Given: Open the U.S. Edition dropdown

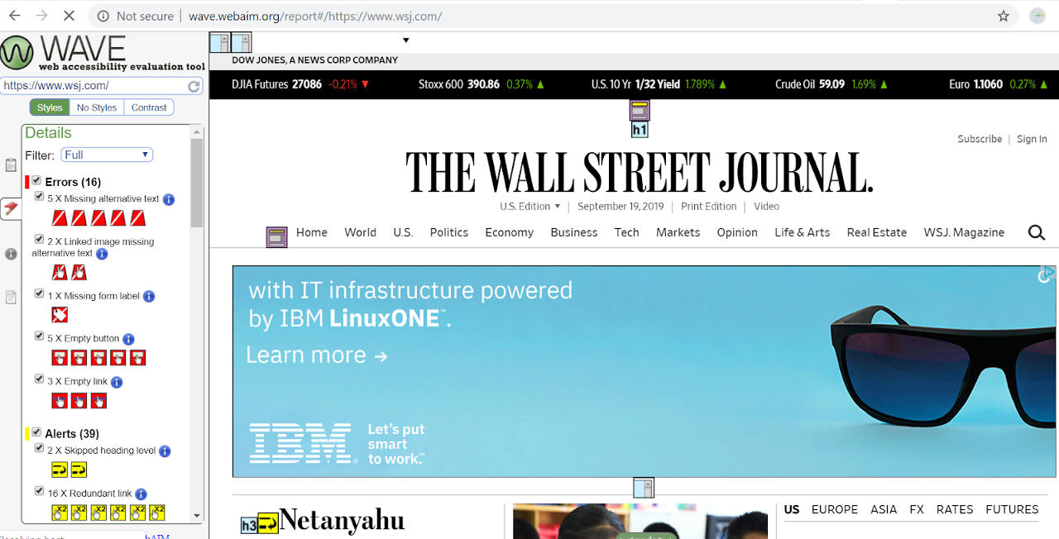Looking at the screenshot, I should click(x=530, y=207).
